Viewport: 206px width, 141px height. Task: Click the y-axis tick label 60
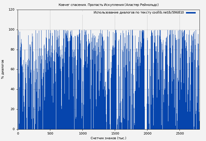[x=12, y=70]
